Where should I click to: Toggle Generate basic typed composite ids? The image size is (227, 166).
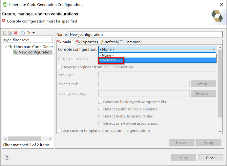coord(100,102)
